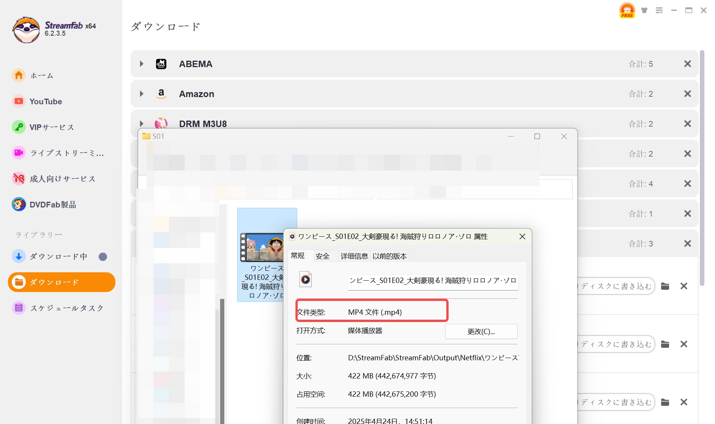
Task: Expand the Amazon download group
Action: pyautogui.click(x=142, y=94)
